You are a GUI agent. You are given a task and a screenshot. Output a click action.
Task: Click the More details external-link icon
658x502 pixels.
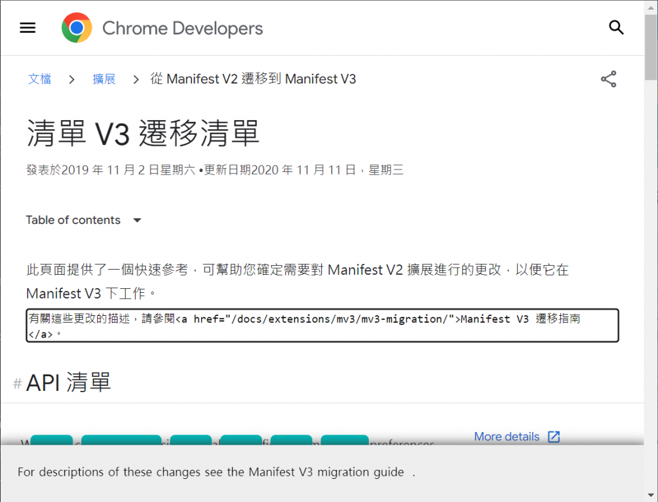[x=554, y=437]
